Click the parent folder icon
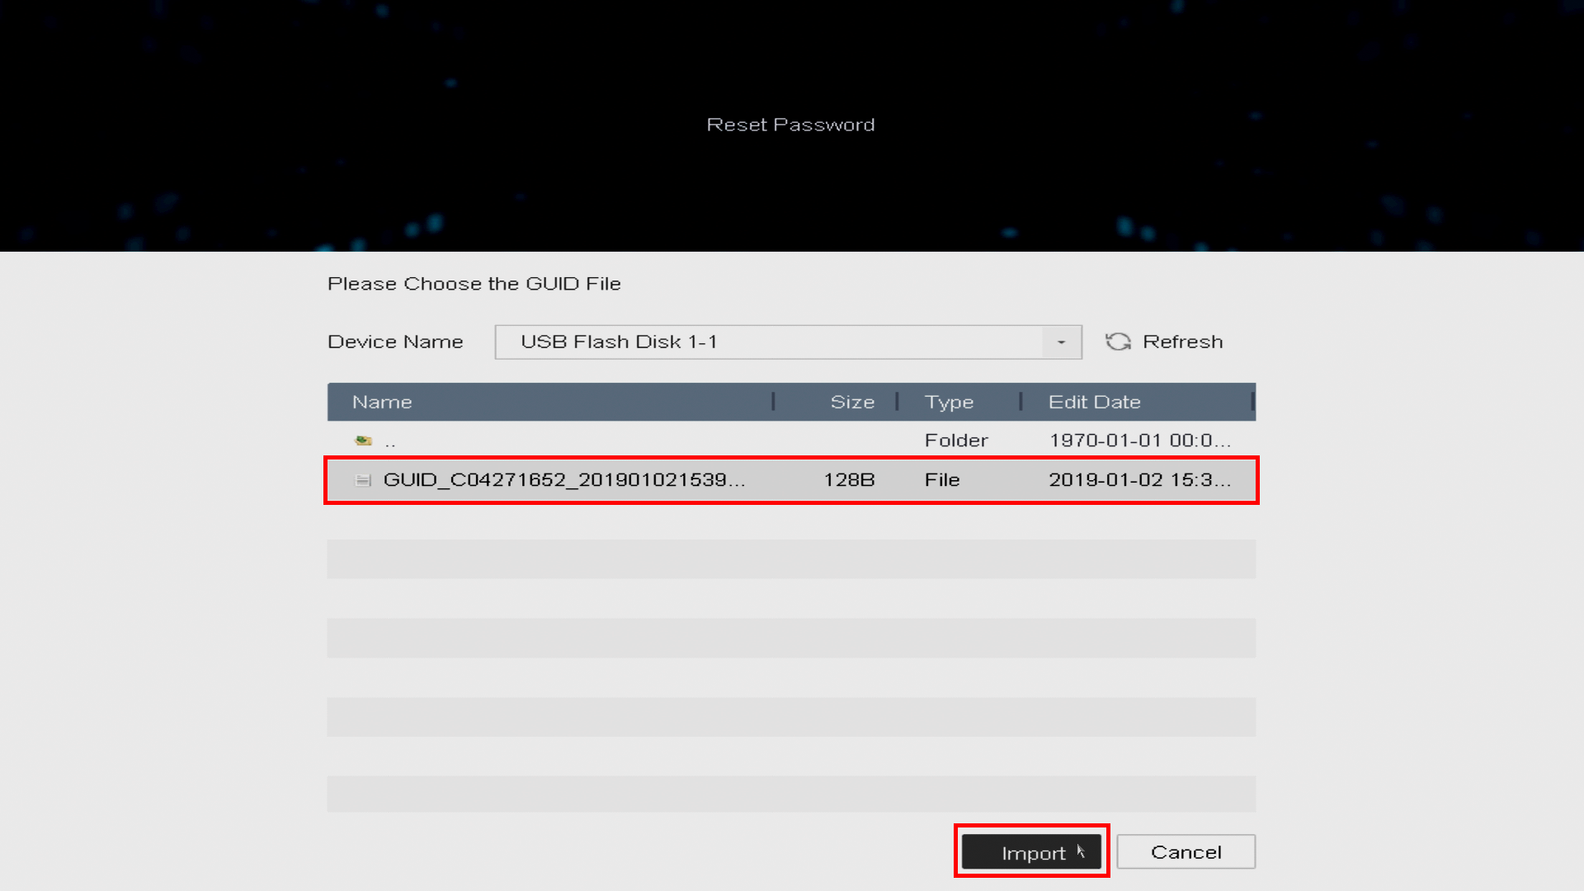 (363, 441)
